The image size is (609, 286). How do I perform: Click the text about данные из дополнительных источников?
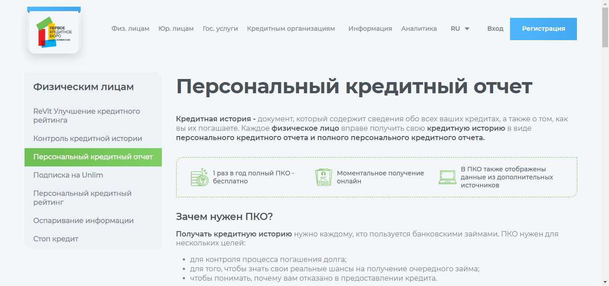507,177
